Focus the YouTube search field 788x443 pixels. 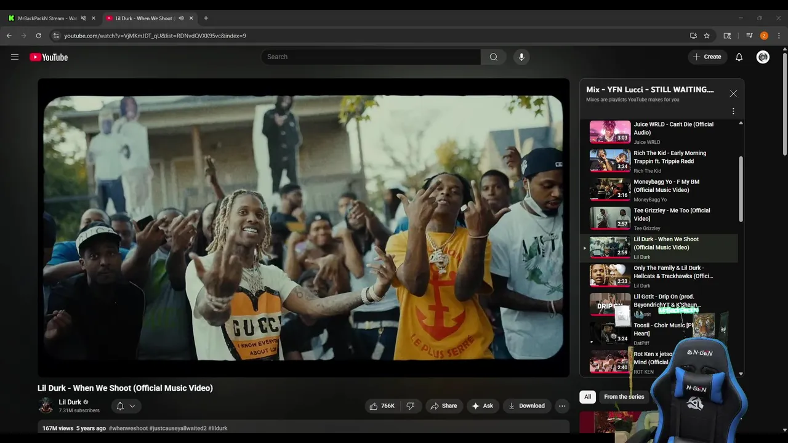pyautogui.click(x=371, y=57)
